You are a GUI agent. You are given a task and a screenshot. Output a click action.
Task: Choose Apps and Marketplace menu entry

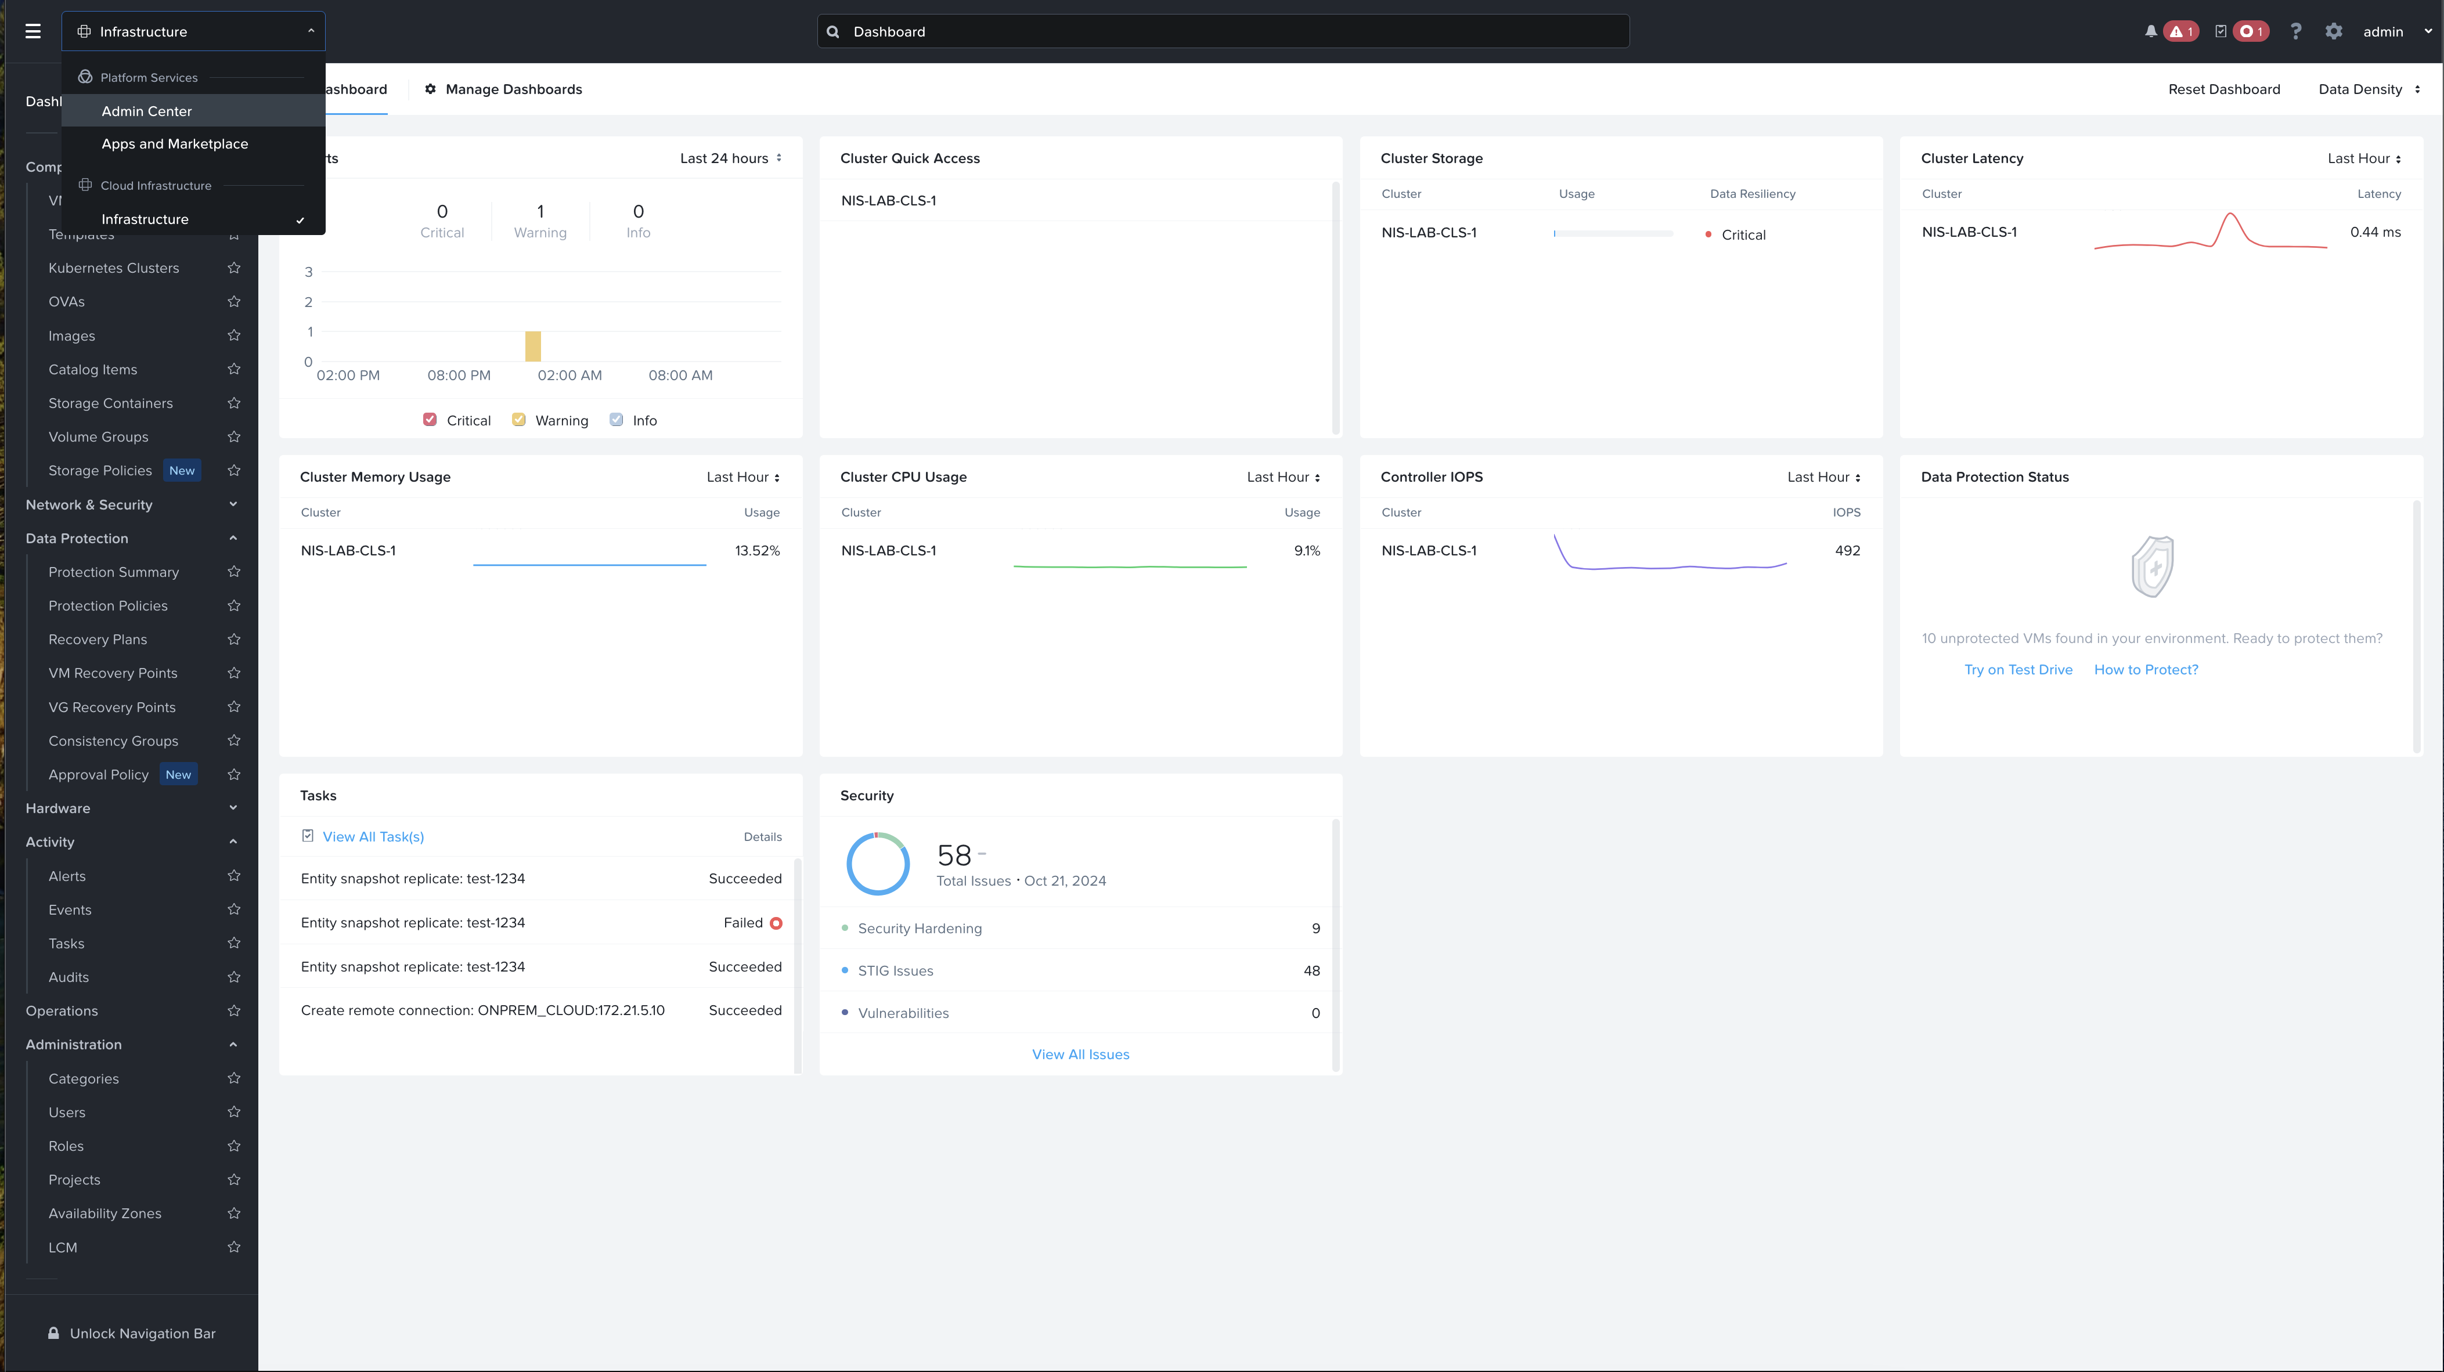coord(175,144)
